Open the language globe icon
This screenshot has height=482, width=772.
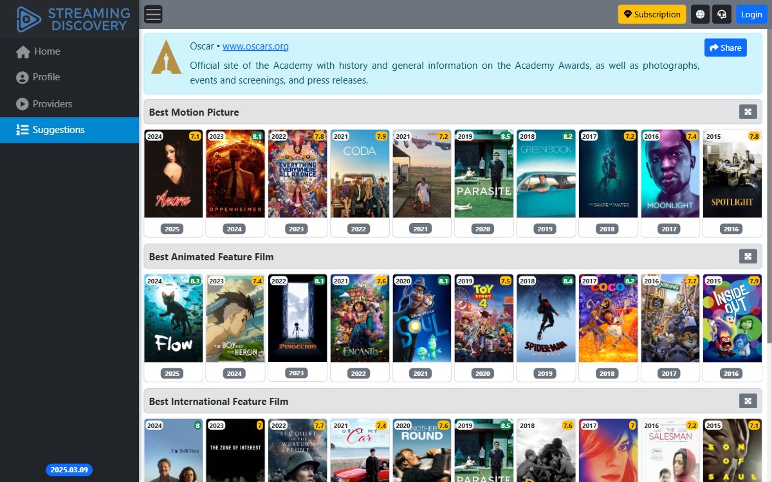click(700, 14)
